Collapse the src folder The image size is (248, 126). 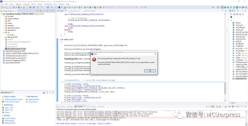pyautogui.click(x=4, y=32)
